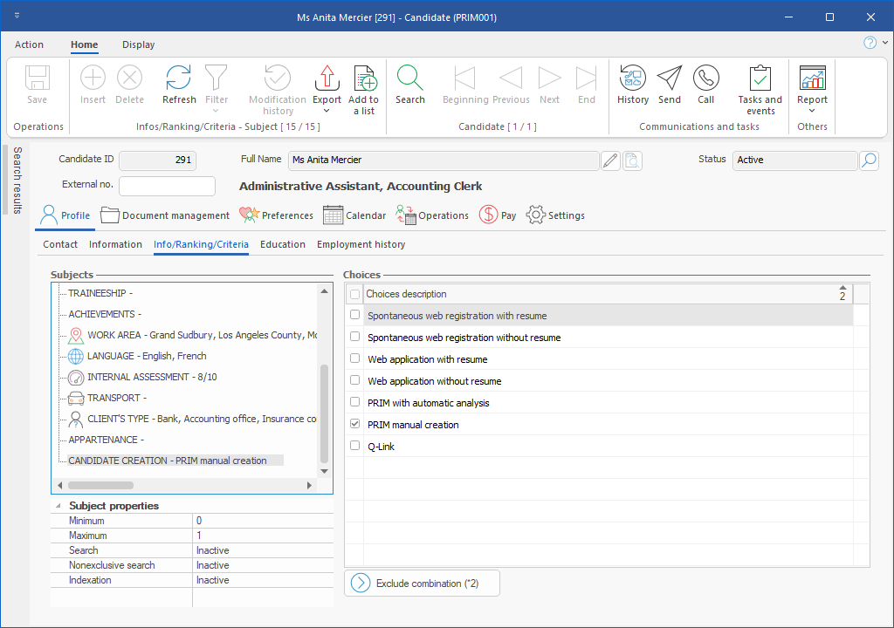
Task: Open the Search magnifier tool
Action: click(409, 79)
